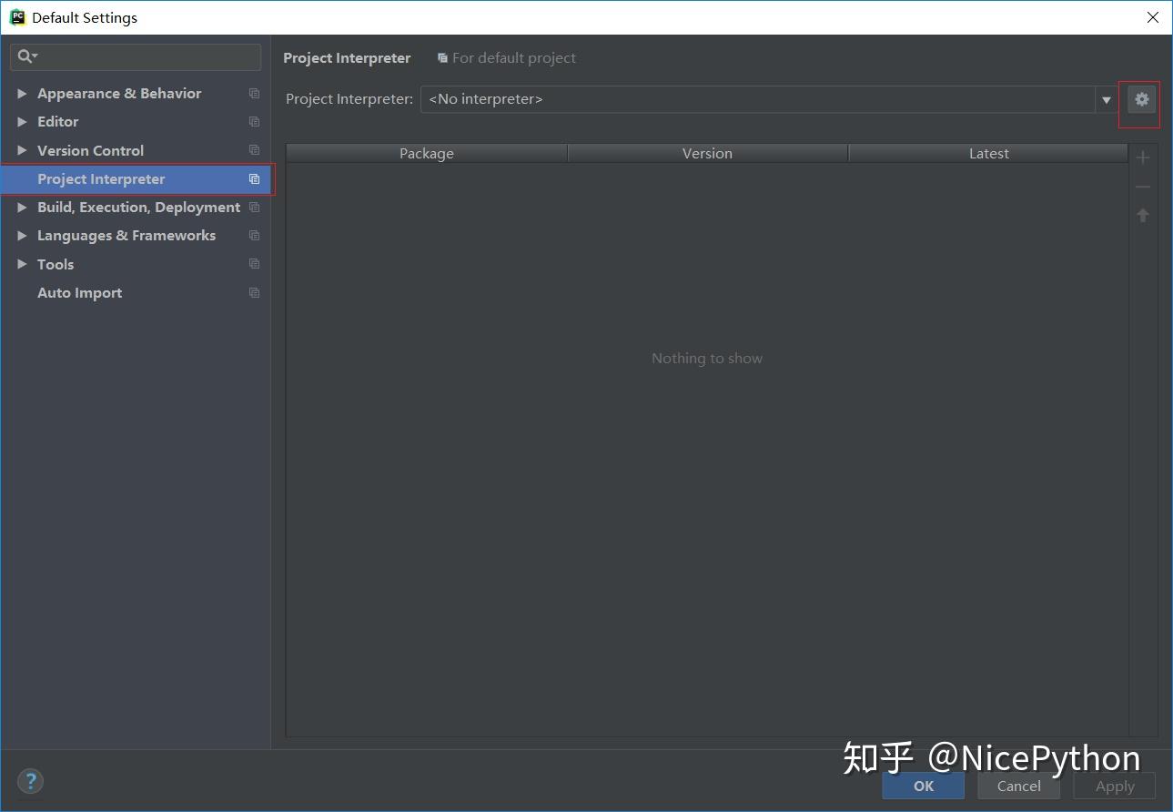Select Languages & Frameworks category label

[x=126, y=236]
